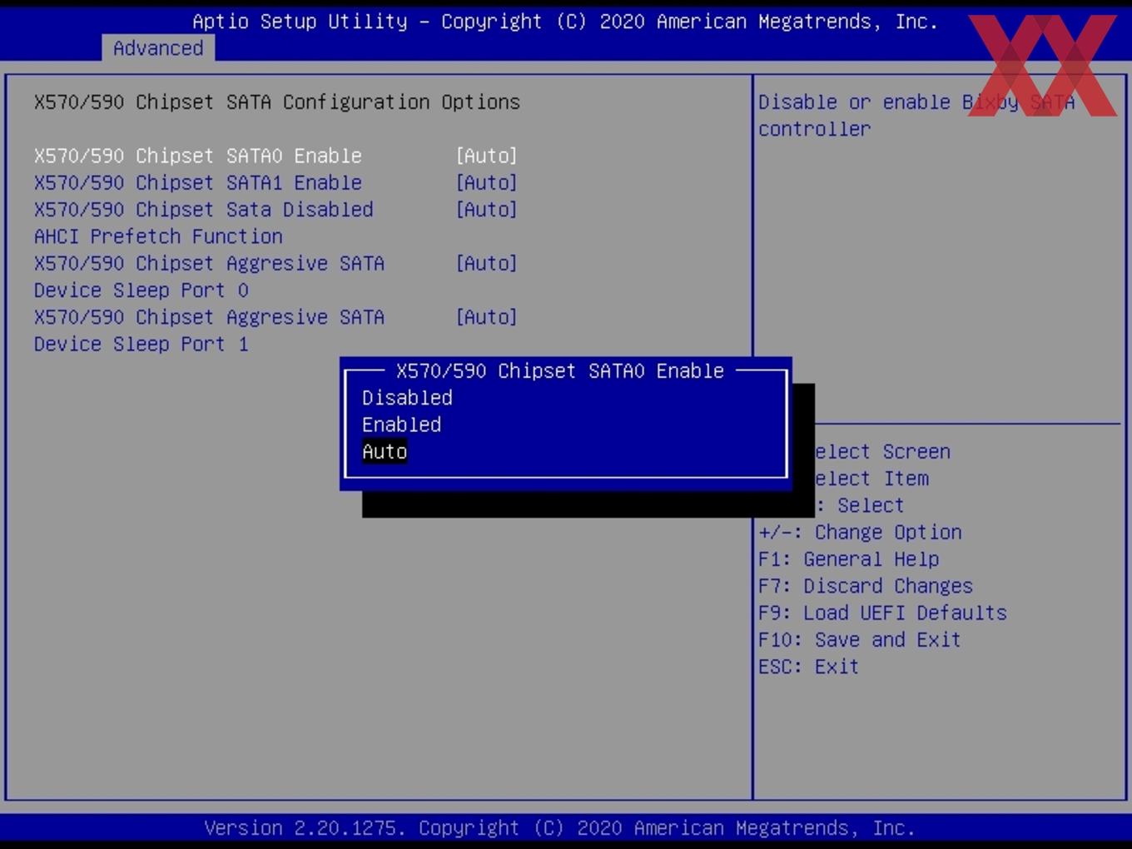Click the 'F7: Discard Changes' hint
This screenshot has width=1132, height=849.
pos(866,586)
